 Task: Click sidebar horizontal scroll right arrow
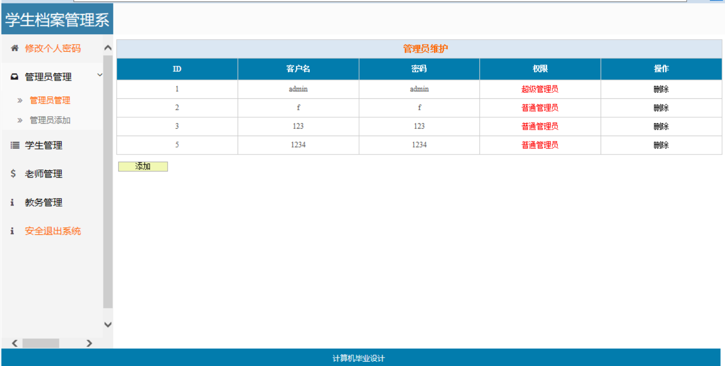click(89, 343)
